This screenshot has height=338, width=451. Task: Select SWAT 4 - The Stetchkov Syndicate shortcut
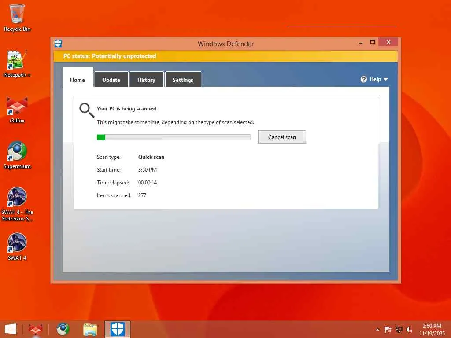17,204
